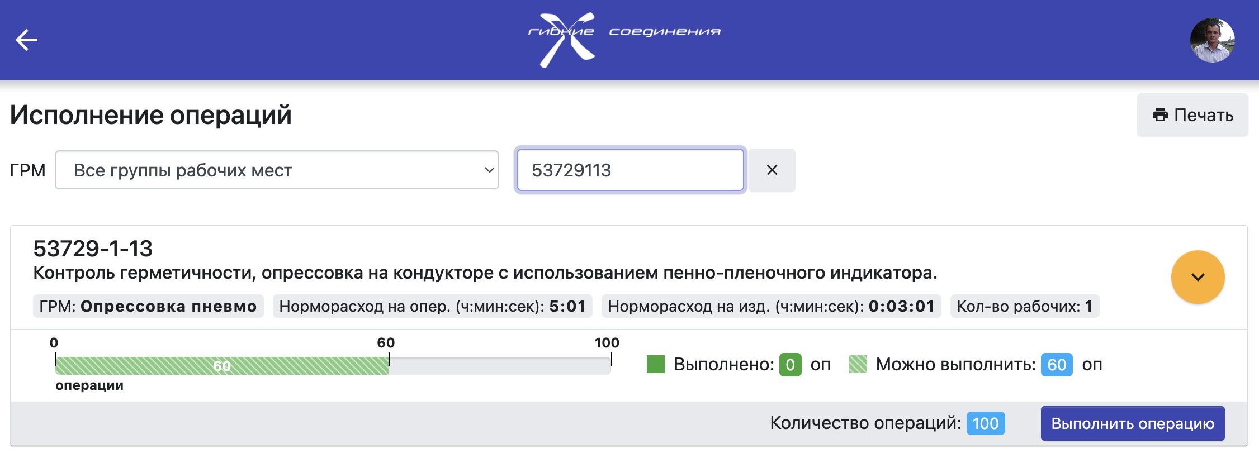The image size is (1259, 458).
Task: Click the green Выполнено legend square
Action: point(655,364)
